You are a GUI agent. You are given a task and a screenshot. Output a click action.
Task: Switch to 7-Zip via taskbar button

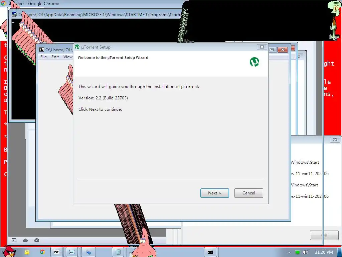click(x=56, y=252)
